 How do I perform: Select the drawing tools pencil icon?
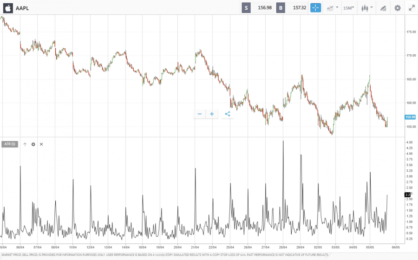[383, 8]
